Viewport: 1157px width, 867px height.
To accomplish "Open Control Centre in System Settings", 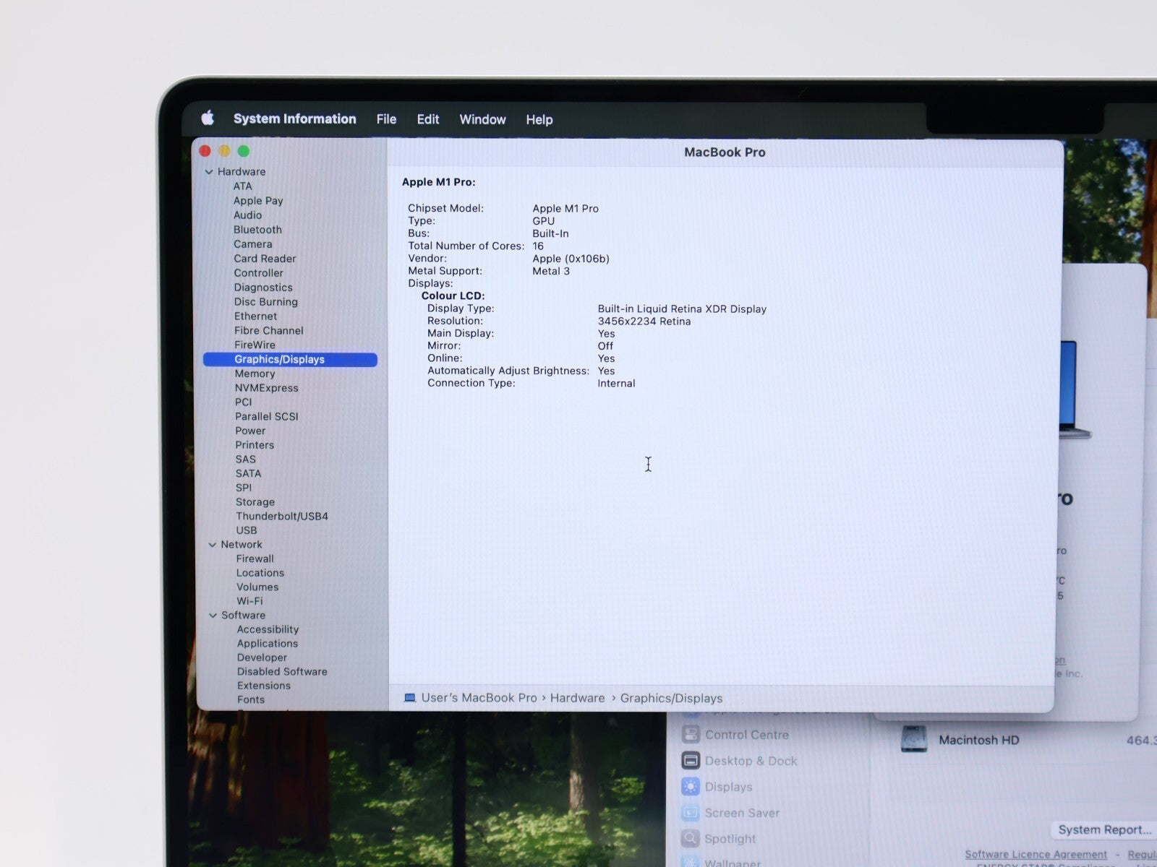I will click(747, 735).
